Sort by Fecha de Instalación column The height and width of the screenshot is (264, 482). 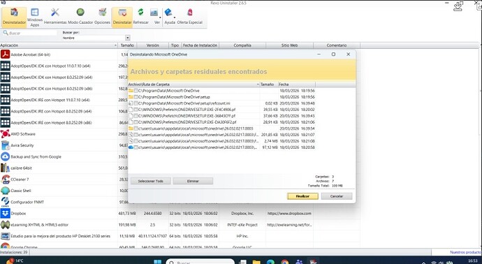tap(200, 45)
